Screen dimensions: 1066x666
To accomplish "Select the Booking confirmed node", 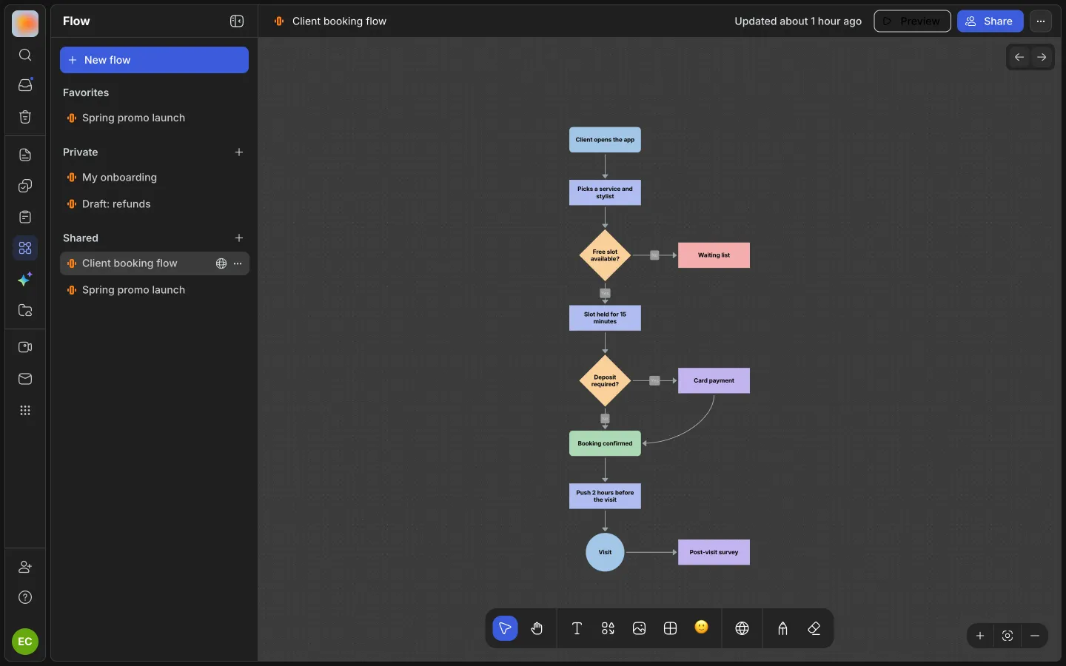I will tap(605, 443).
